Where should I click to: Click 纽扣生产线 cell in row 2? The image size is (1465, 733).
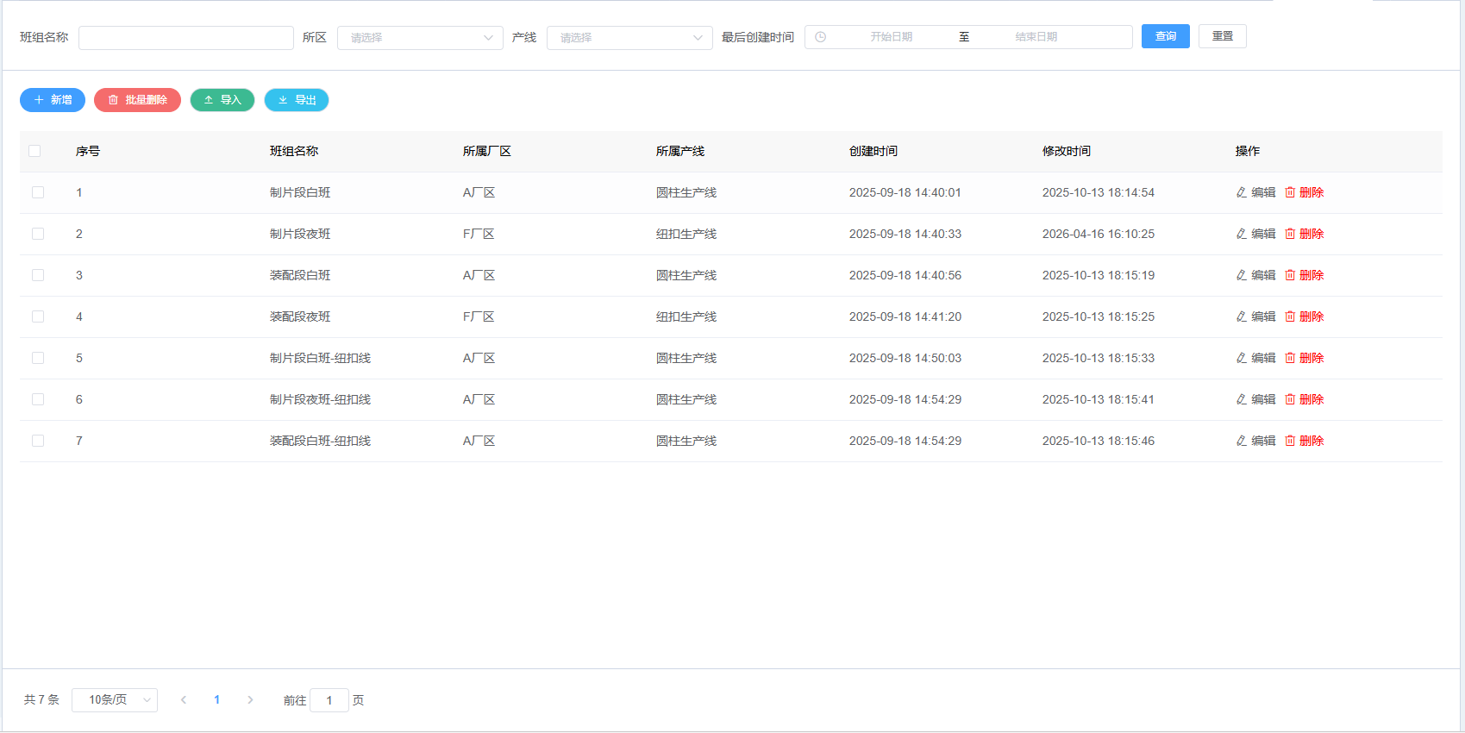tap(686, 234)
